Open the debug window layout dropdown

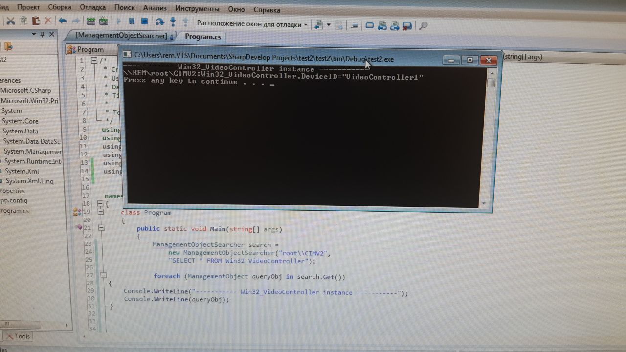[x=252, y=24]
